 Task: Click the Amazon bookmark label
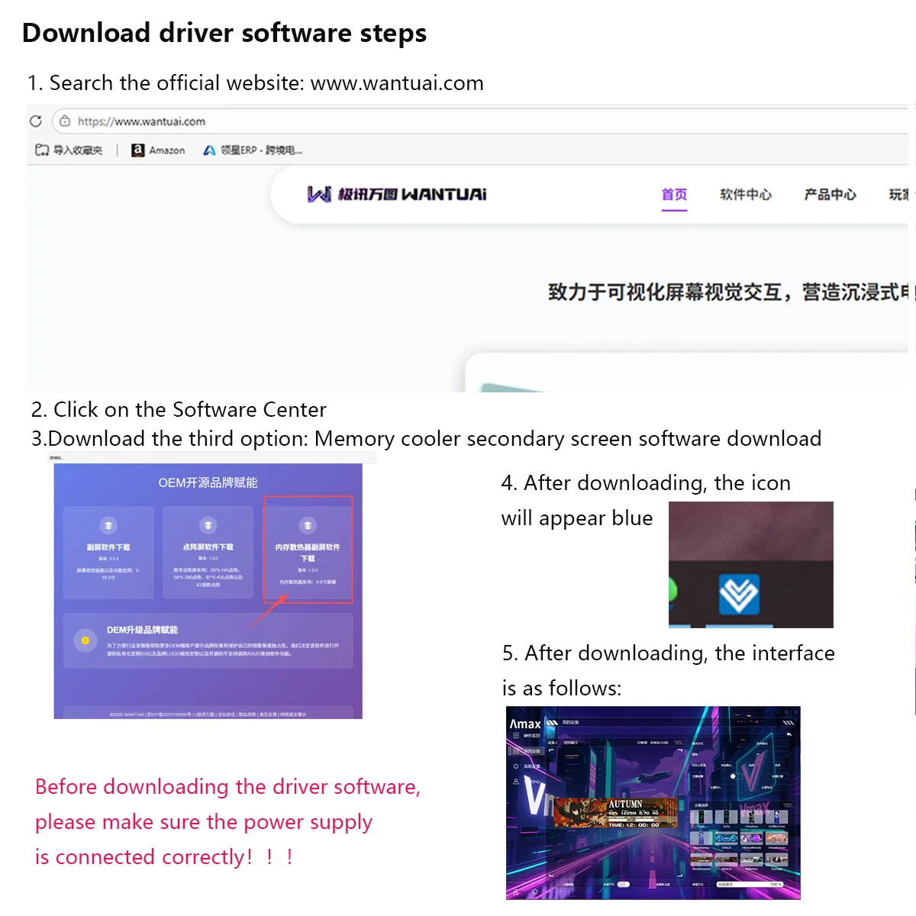pyautogui.click(x=167, y=150)
